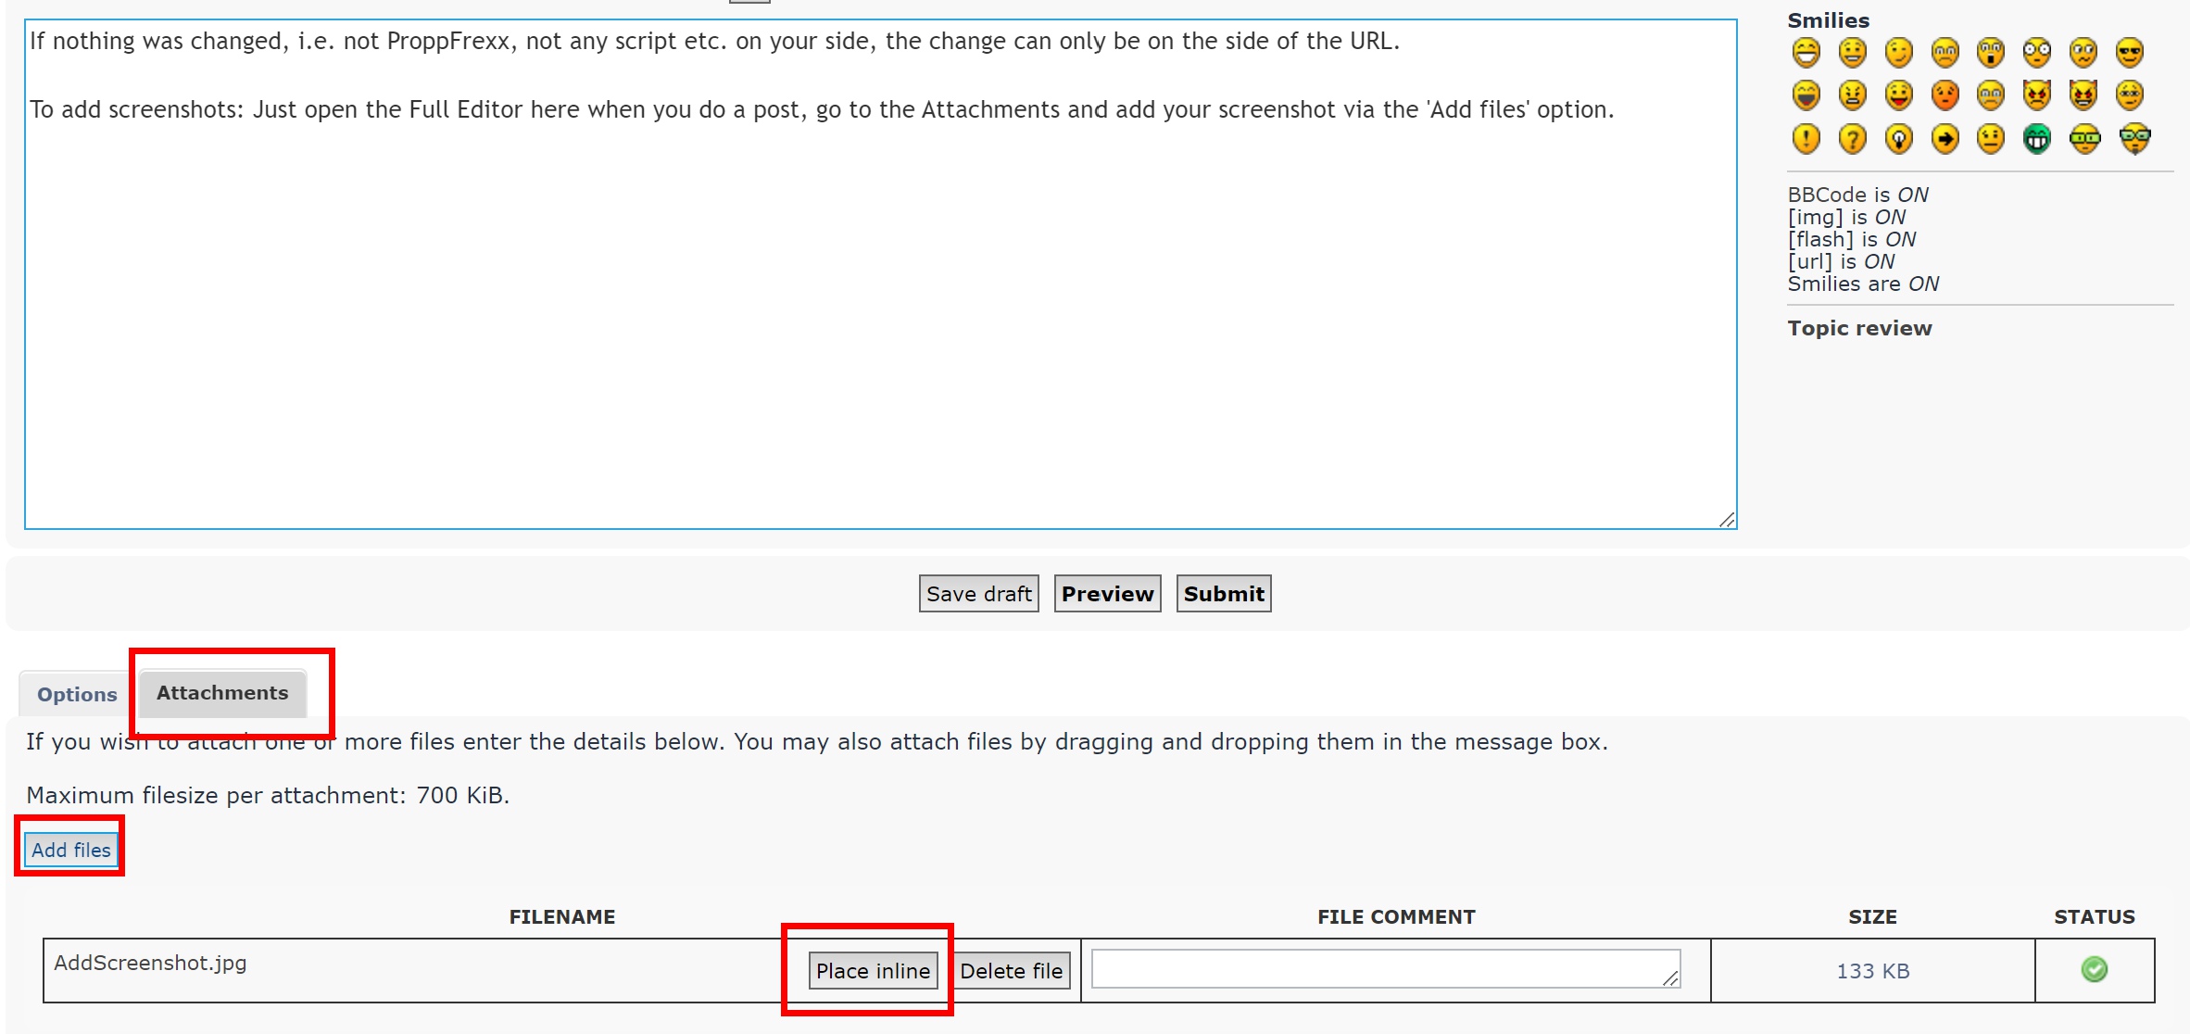Insert the lightbulb idea smiley

pyautogui.click(x=1898, y=139)
